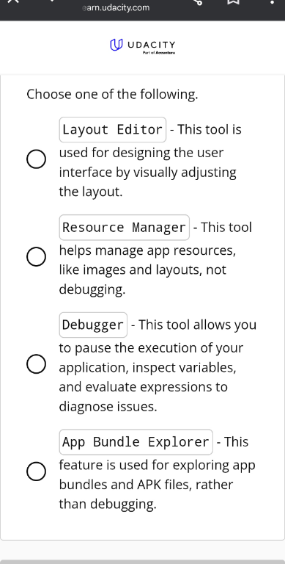Select the Resource Manager radio button
285x564 pixels.
tap(36, 257)
